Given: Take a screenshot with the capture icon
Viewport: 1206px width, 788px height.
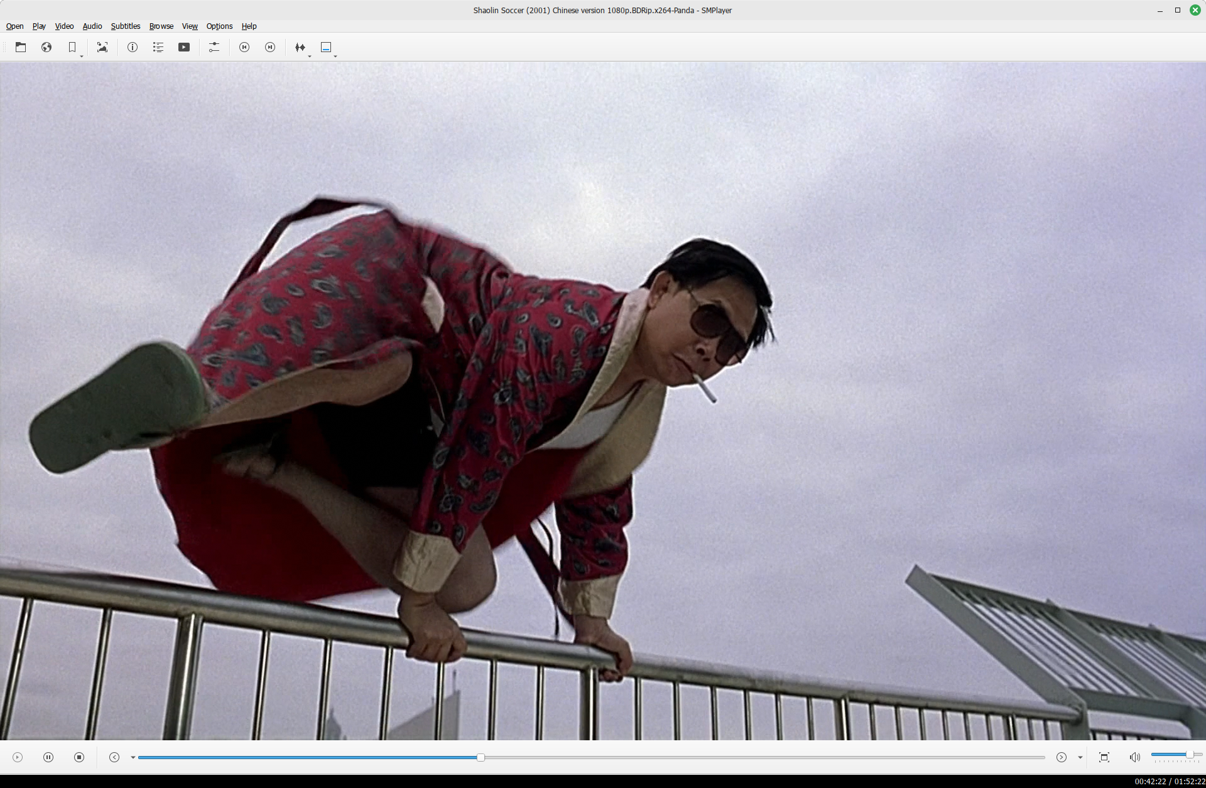Looking at the screenshot, I should pyautogui.click(x=102, y=47).
